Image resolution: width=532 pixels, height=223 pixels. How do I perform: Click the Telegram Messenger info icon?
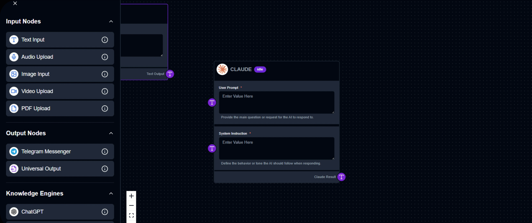coord(105,152)
